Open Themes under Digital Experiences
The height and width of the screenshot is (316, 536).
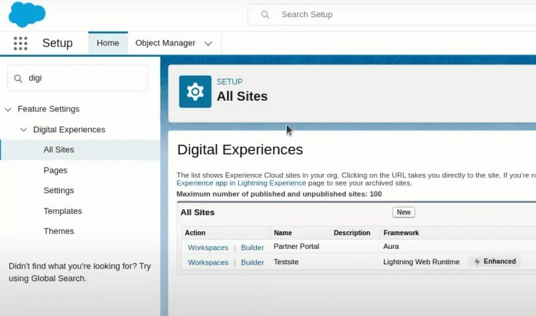[x=59, y=231]
